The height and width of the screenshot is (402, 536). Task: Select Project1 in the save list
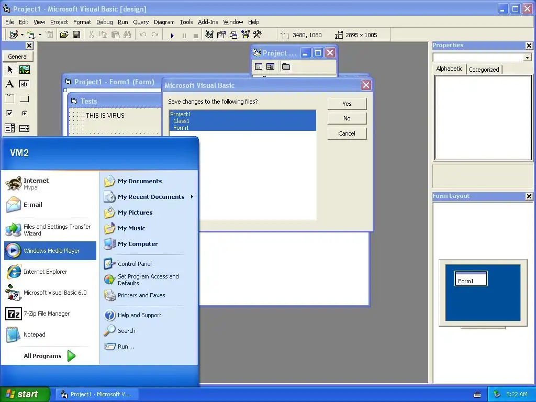[243, 114]
